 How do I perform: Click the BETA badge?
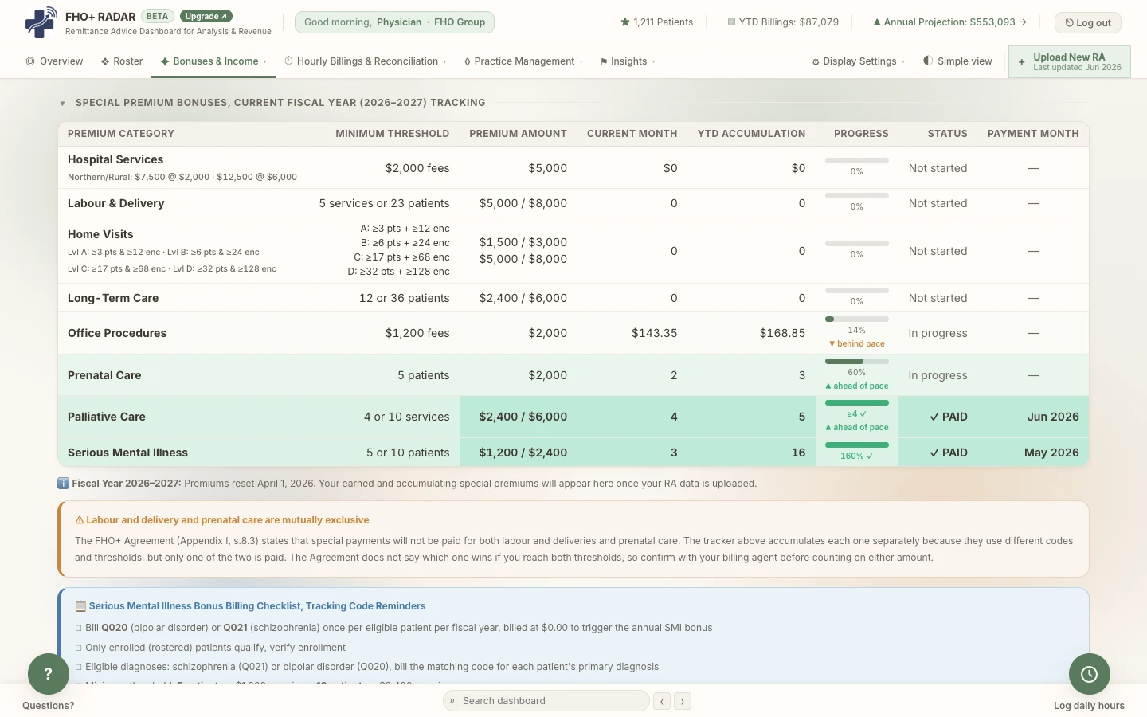158,16
